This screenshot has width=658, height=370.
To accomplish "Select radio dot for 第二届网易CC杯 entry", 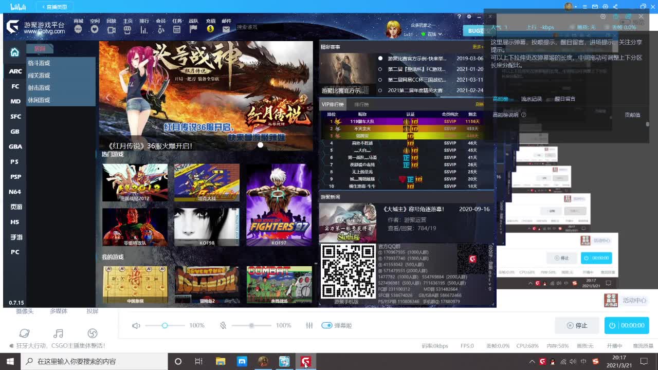I will tap(380, 80).
